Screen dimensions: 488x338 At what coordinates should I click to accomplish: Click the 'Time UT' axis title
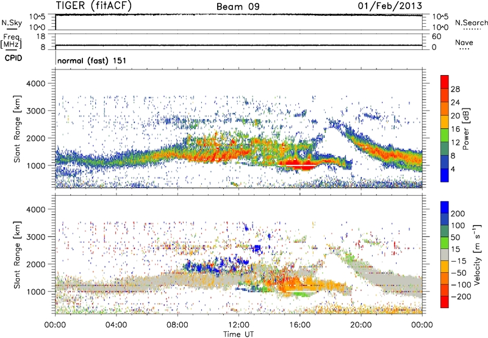[239, 334]
